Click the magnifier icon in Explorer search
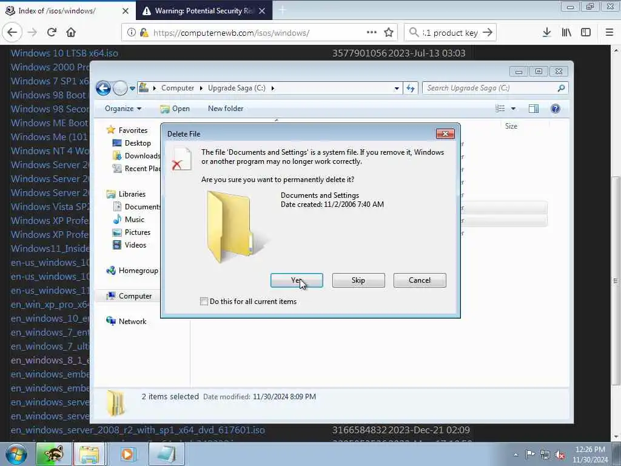 (x=561, y=88)
